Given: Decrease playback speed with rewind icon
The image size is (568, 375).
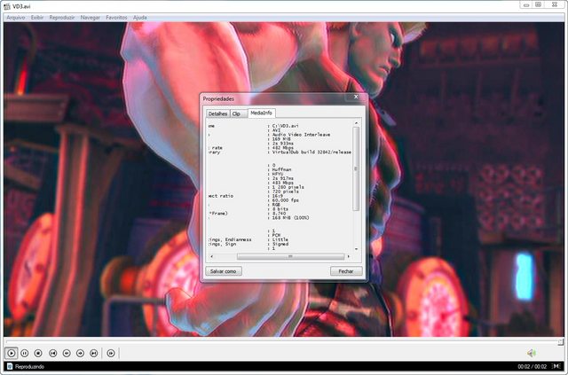Looking at the screenshot, I should point(67,353).
